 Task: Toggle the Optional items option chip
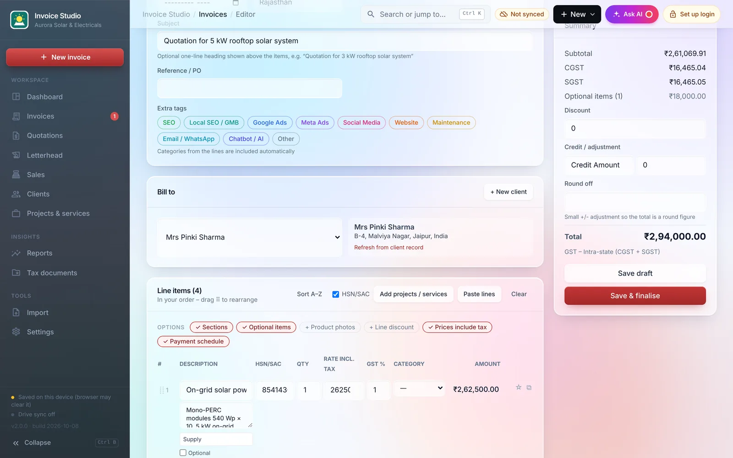[266, 327]
